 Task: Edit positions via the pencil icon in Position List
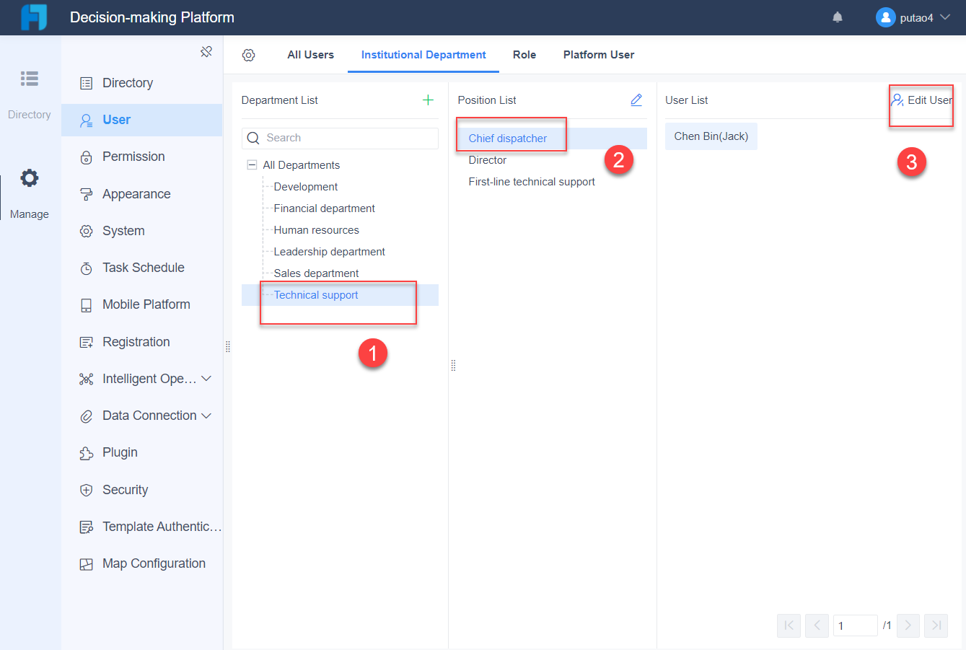pyautogui.click(x=636, y=100)
